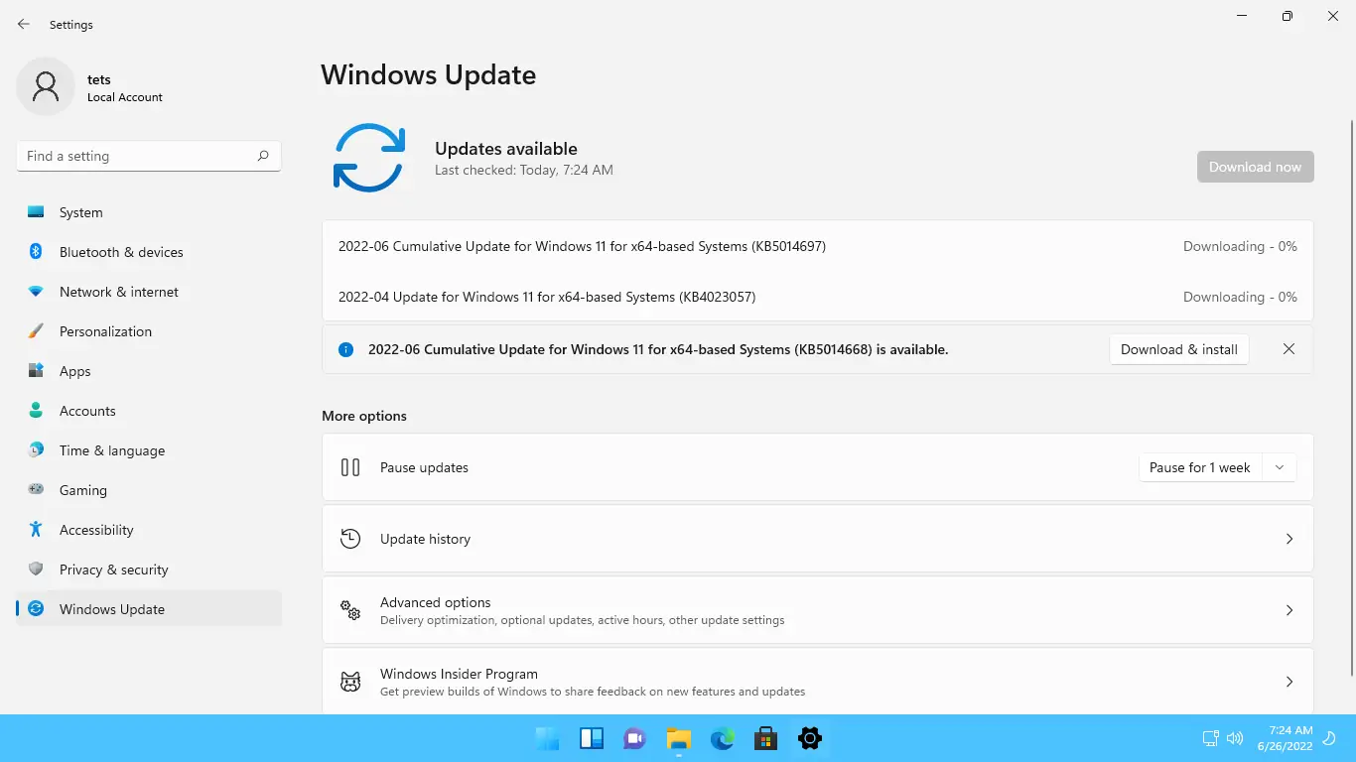
Task: Click the blue info icon beside KB5014668
Action: (345, 349)
